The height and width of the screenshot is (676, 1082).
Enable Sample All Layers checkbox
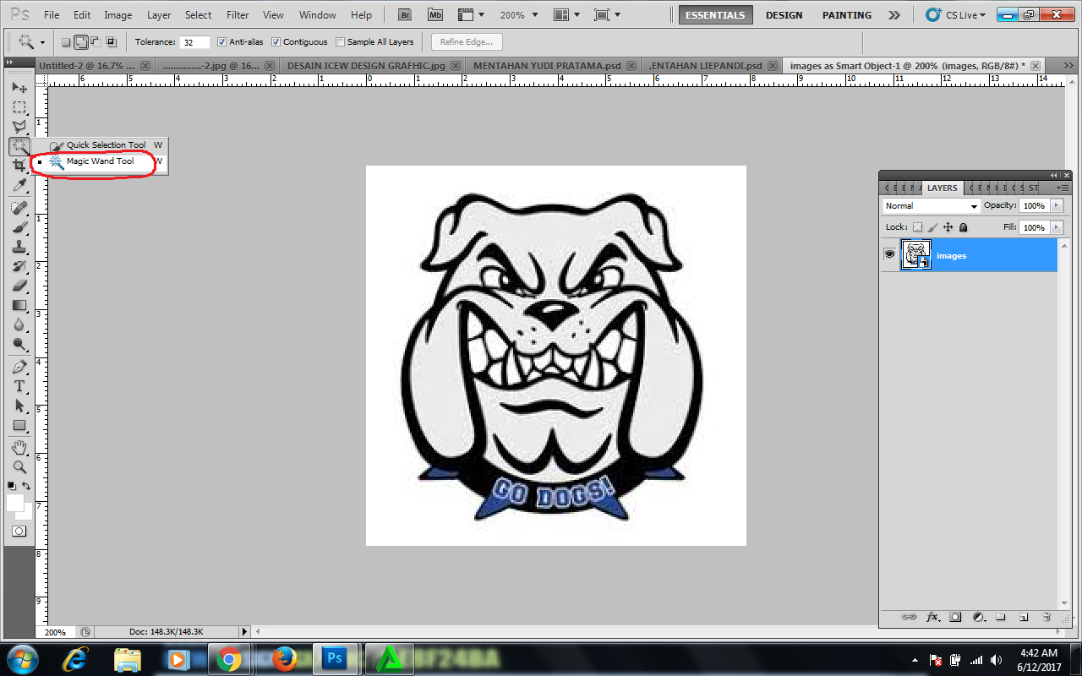(x=341, y=42)
